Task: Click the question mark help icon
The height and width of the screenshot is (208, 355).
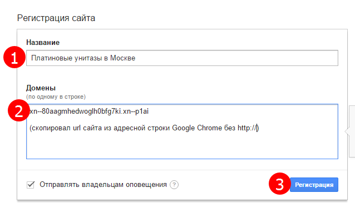Action: (174, 185)
